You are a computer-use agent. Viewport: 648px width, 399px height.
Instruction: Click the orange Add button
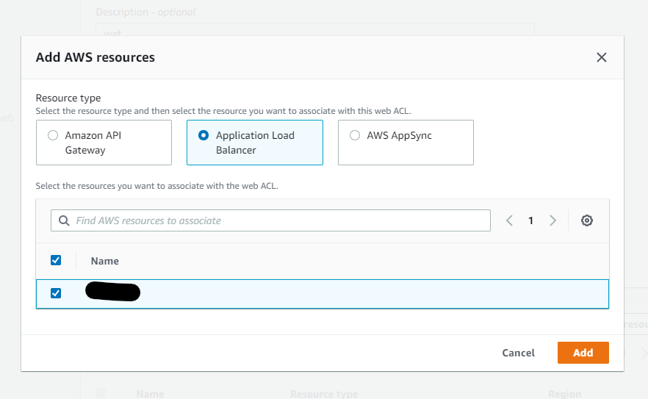[x=583, y=353]
